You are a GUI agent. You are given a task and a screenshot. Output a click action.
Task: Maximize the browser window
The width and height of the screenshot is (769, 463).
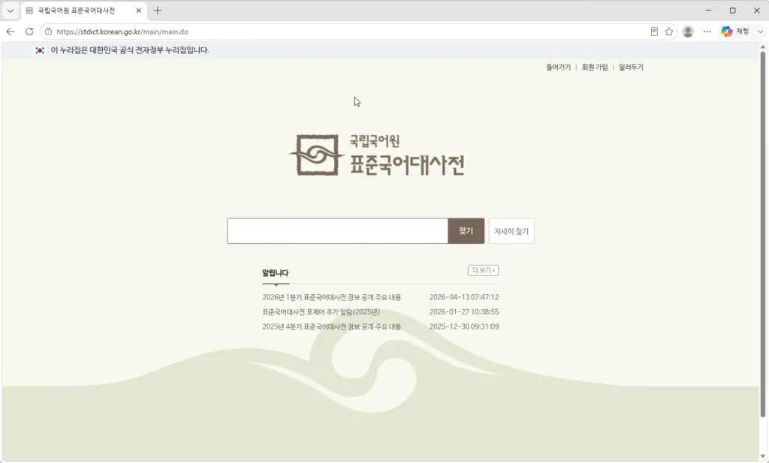(x=733, y=11)
